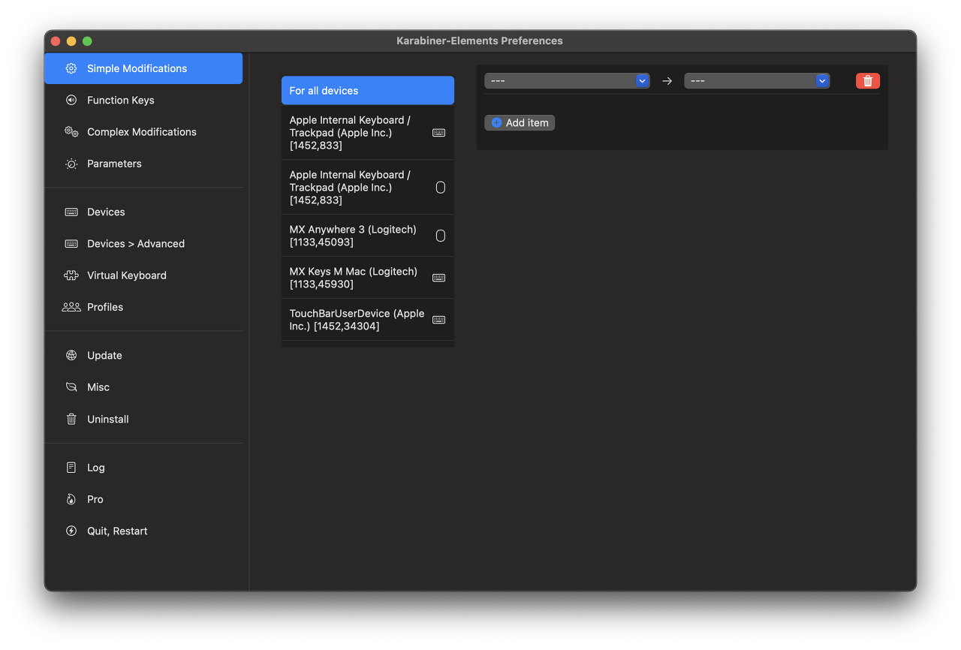Screen dimensions: 961x650
Task: Click the Karabiner-Elements Preferences window title
Action: (x=480, y=41)
